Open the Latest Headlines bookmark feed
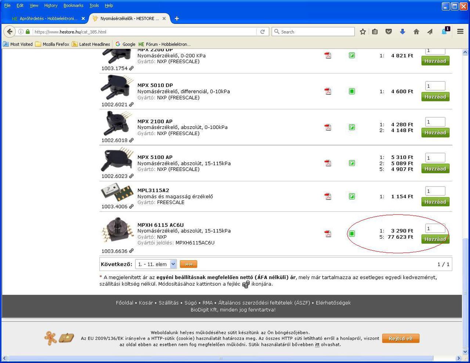 click(91, 44)
